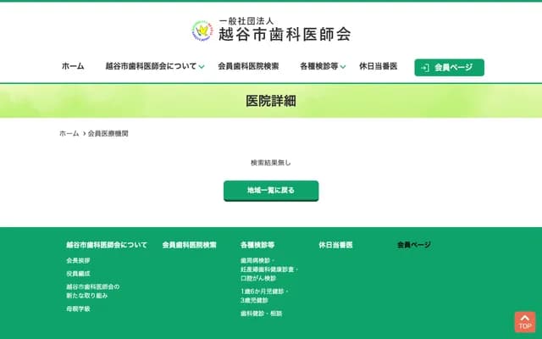Open footer heading 越谷市歯科医師会について
This screenshot has width=542, height=339.
(107, 245)
